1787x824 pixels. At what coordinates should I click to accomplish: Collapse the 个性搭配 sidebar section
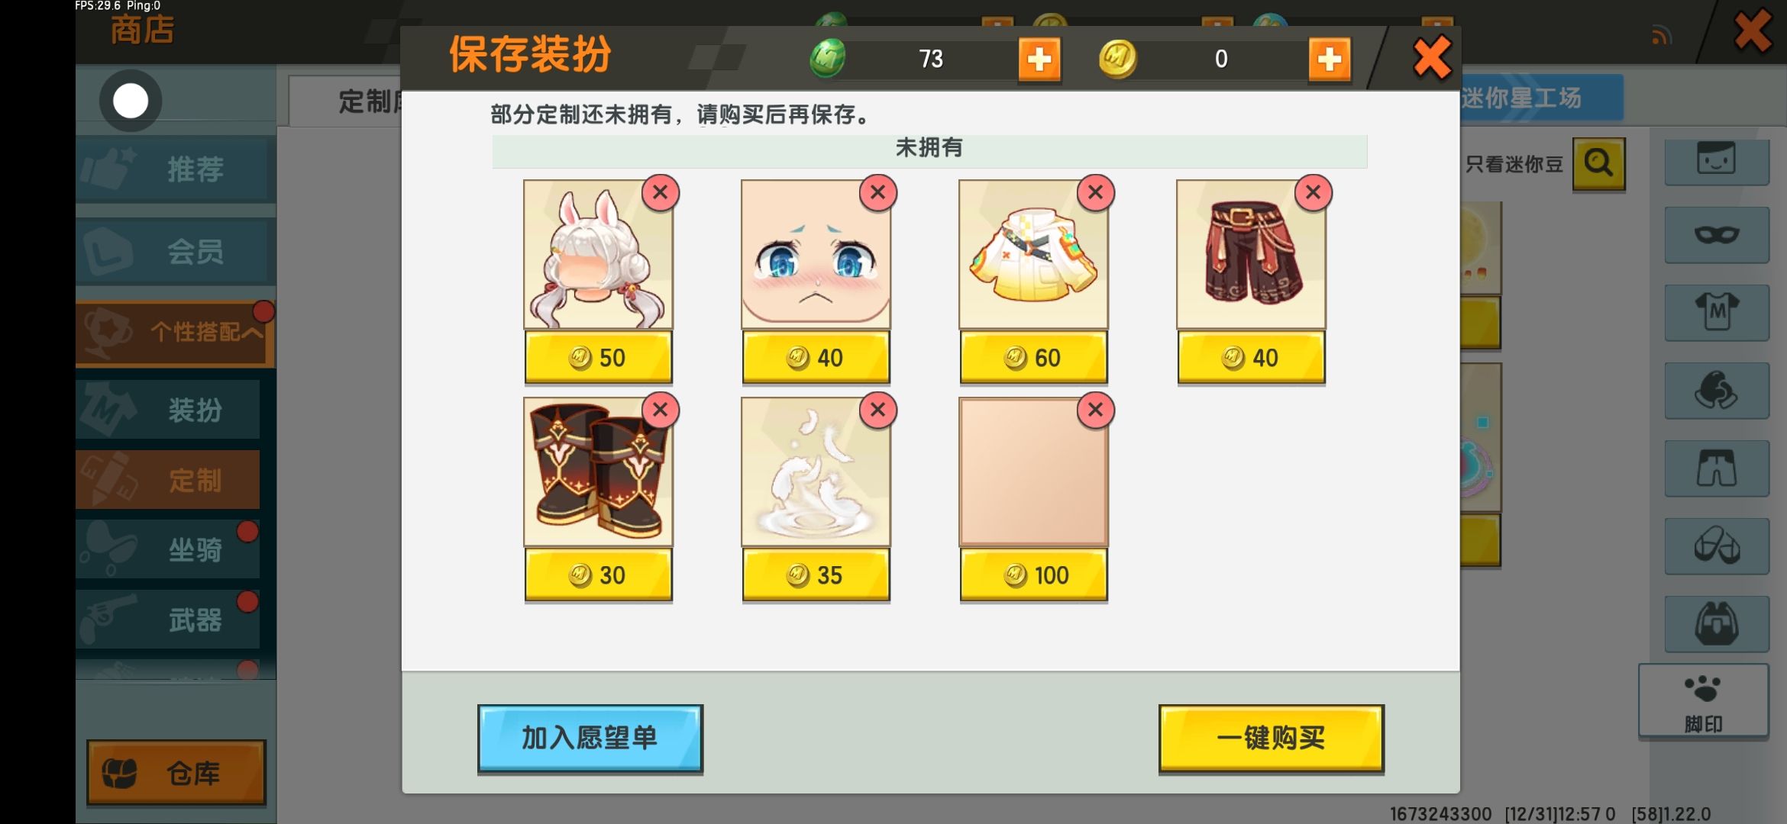coord(175,333)
